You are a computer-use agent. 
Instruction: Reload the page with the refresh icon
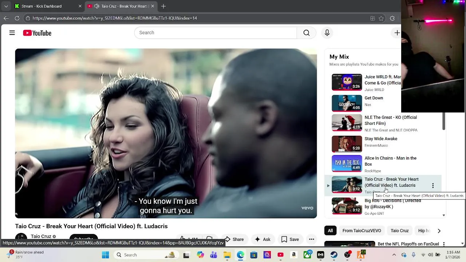point(17,18)
